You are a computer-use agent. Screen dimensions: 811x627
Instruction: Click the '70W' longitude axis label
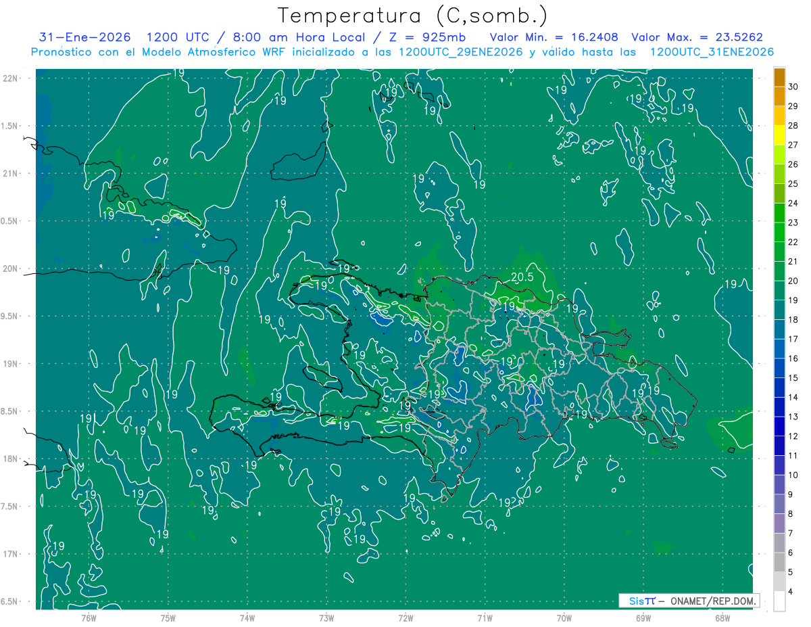coord(564,618)
